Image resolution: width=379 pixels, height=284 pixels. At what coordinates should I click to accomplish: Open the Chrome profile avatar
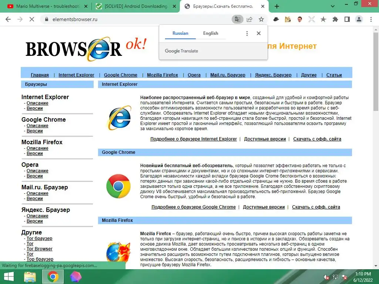359,19
